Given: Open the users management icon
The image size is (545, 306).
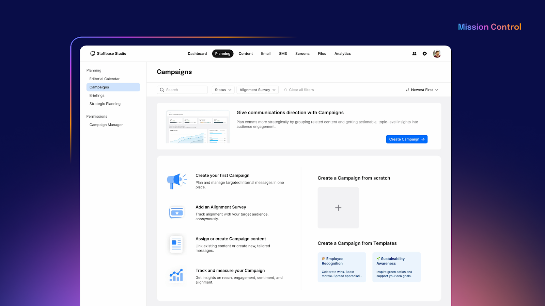Looking at the screenshot, I should pos(414,54).
